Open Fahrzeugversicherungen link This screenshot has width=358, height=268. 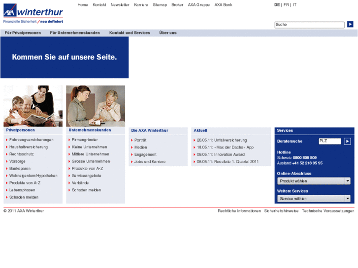(x=32, y=140)
